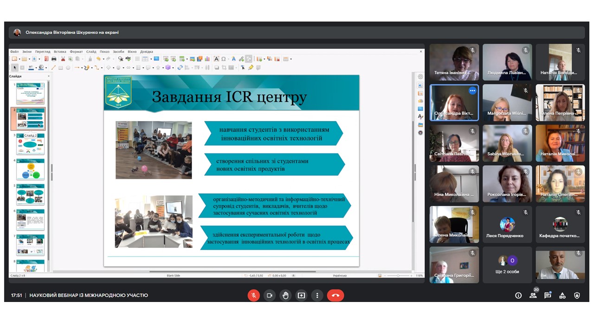594x334 pixels.
Task: Open the chat messages panel
Action: pyautogui.click(x=548, y=295)
